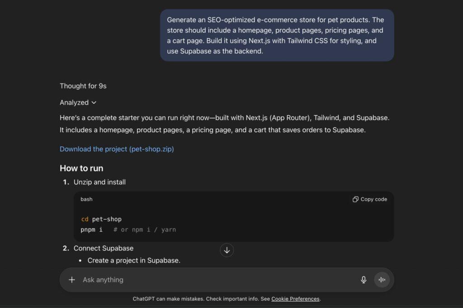Click the scroll-to-bottom arrow button
The image size is (463, 308).
point(227,250)
